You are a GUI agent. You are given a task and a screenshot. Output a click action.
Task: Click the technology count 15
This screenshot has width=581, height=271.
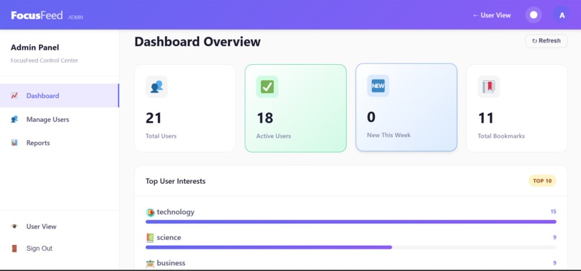(553, 212)
